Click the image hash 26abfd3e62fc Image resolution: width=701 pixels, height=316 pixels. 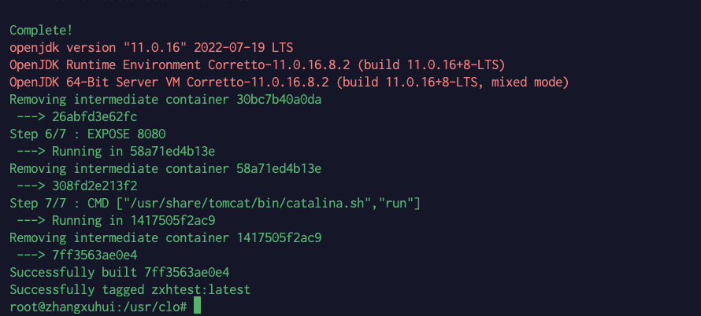95,117
